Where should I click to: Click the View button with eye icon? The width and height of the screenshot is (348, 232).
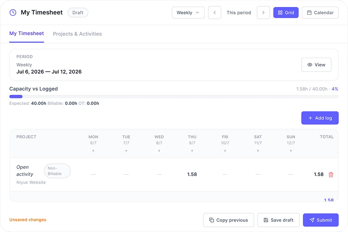316,65
